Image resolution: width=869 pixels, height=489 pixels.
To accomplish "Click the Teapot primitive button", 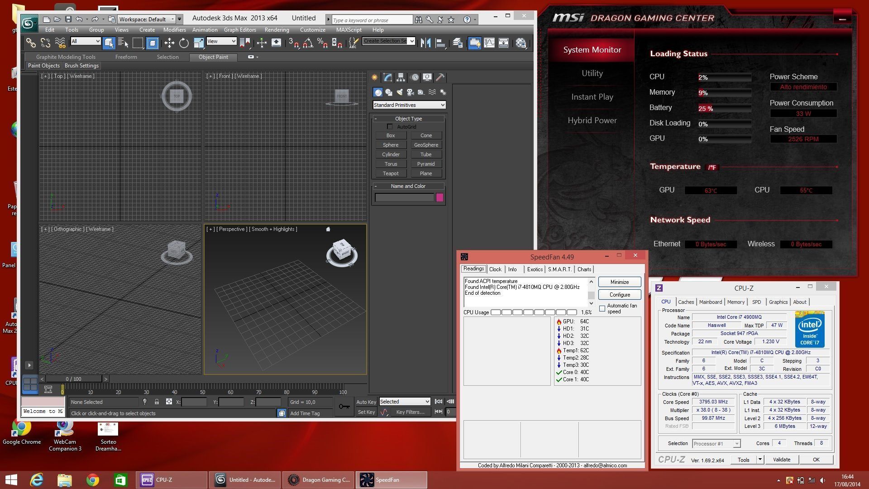I will click(x=391, y=173).
